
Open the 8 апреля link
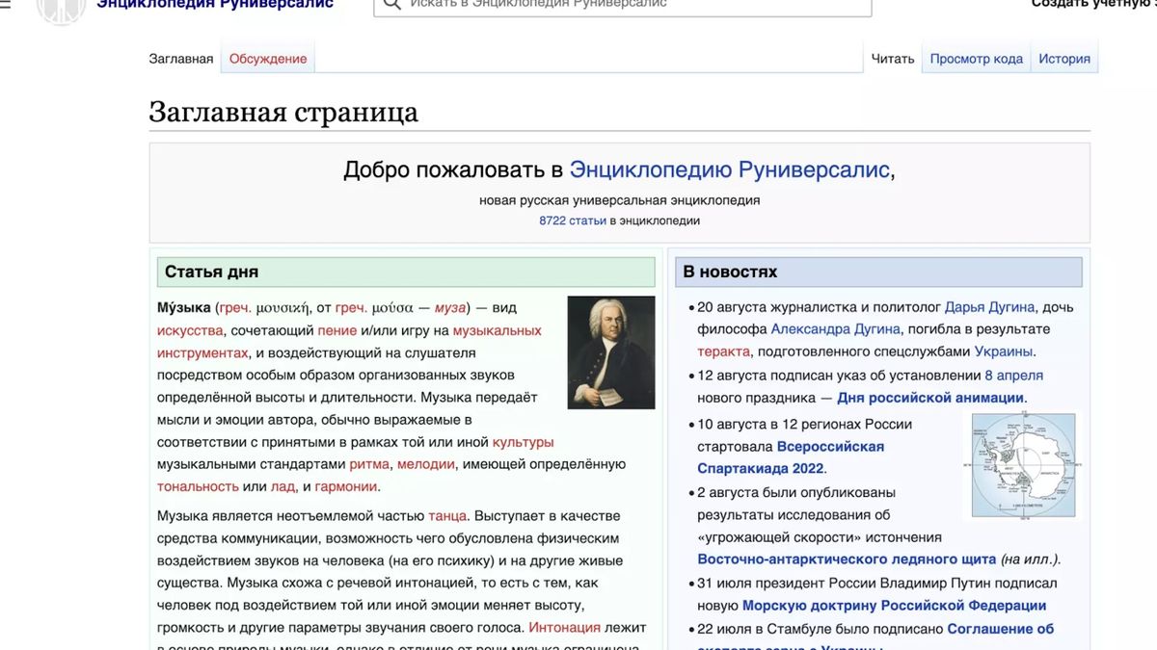click(x=1014, y=376)
